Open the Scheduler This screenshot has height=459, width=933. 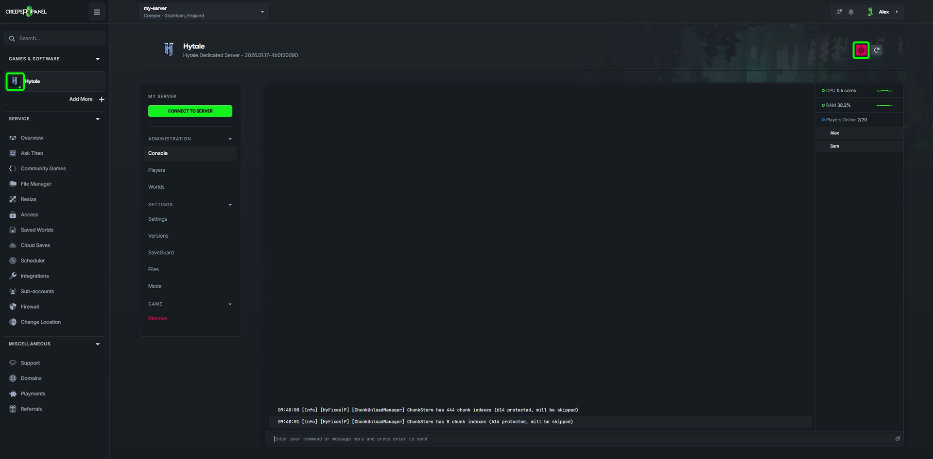coord(33,261)
